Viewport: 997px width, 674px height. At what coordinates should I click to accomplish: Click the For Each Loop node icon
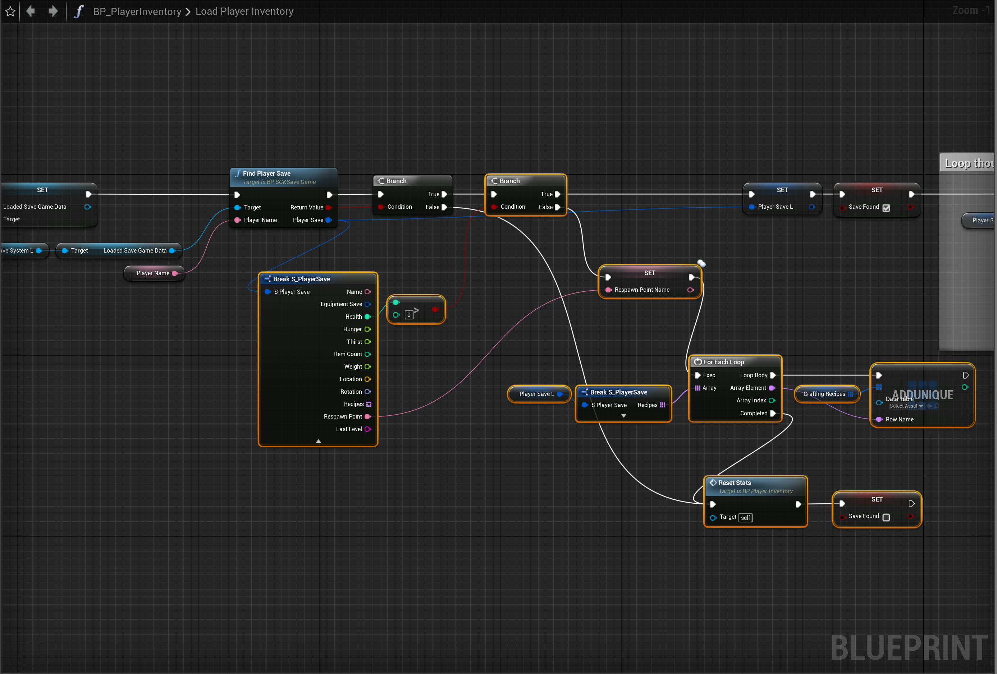pyautogui.click(x=698, y=362)
